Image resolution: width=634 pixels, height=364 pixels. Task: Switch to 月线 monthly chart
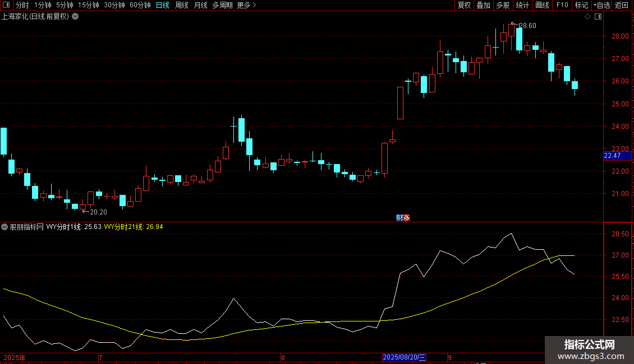200,5
